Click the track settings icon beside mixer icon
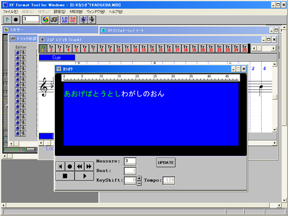This screenshot has width=288, height=216. pyautogui.click(x=54, y=20)
